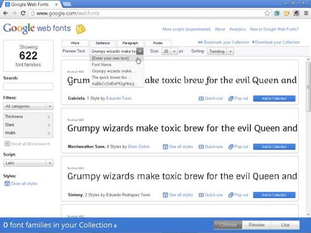The image size is (311, 233).
Task: Click the Reset all filters X icon
Action: (x=7, y=144)
